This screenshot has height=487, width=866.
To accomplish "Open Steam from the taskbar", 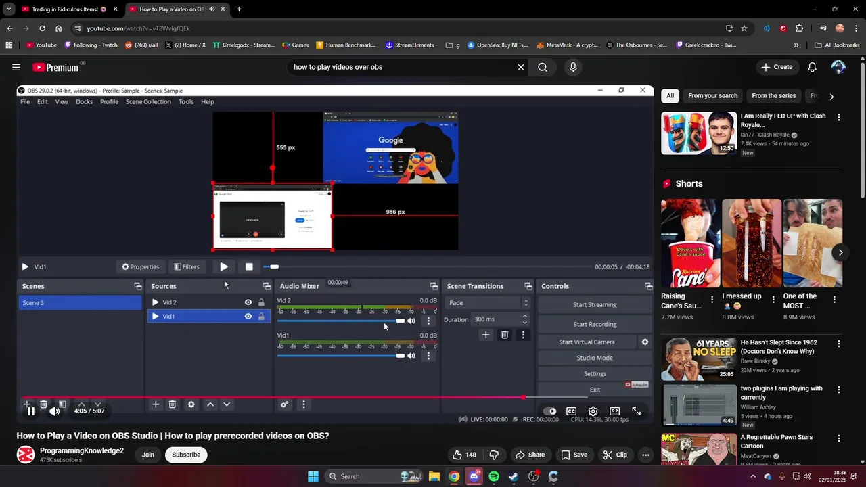I will (514, 476).
